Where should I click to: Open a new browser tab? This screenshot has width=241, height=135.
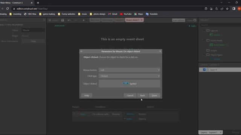pos(38,3)
